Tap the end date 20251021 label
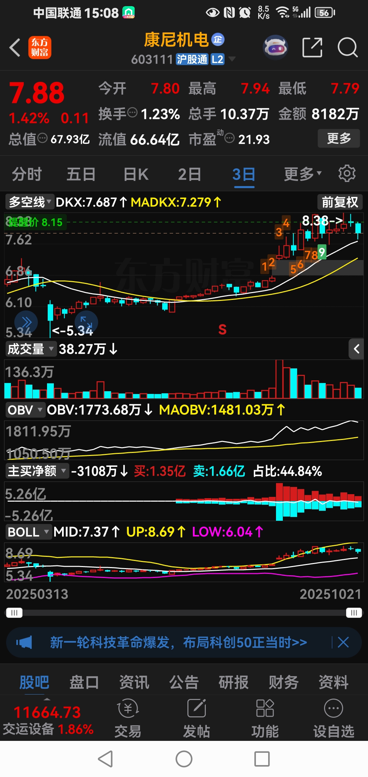Screen dimensions: 368x777 (331, 594)
